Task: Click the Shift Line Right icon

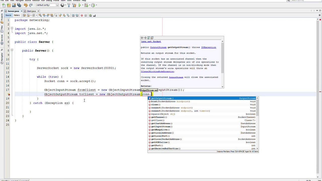Action: (x=77, y=15)
